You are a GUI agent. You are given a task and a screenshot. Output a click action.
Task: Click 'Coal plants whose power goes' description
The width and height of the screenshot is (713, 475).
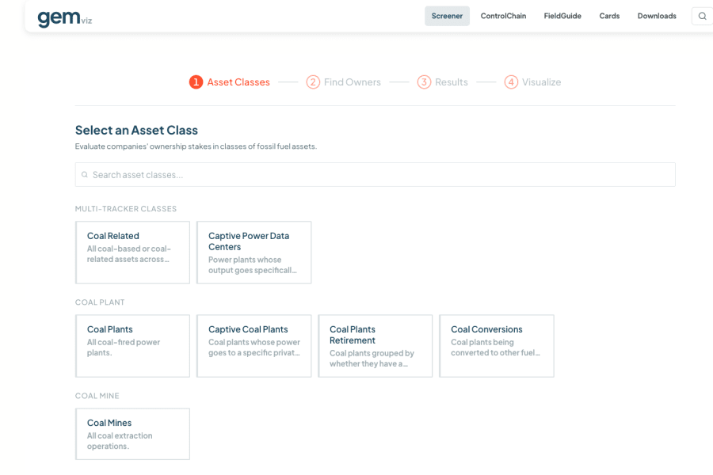[254, 348]
